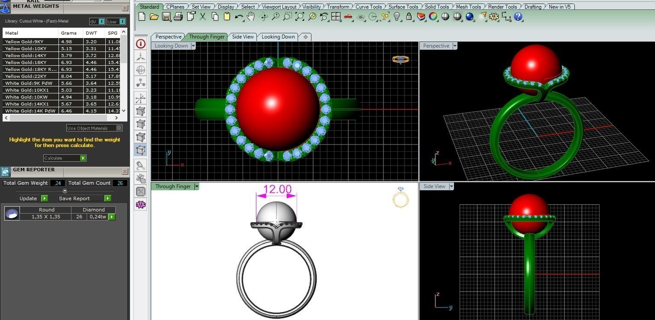
Task: Click the red power circle icon in the sidebar
Action: tap(140, 44)
